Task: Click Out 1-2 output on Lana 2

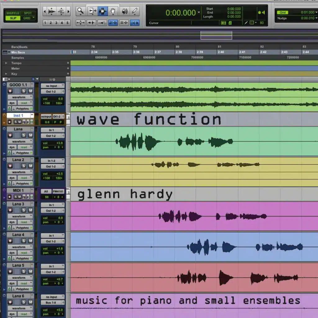Action: tap(52, 166)
